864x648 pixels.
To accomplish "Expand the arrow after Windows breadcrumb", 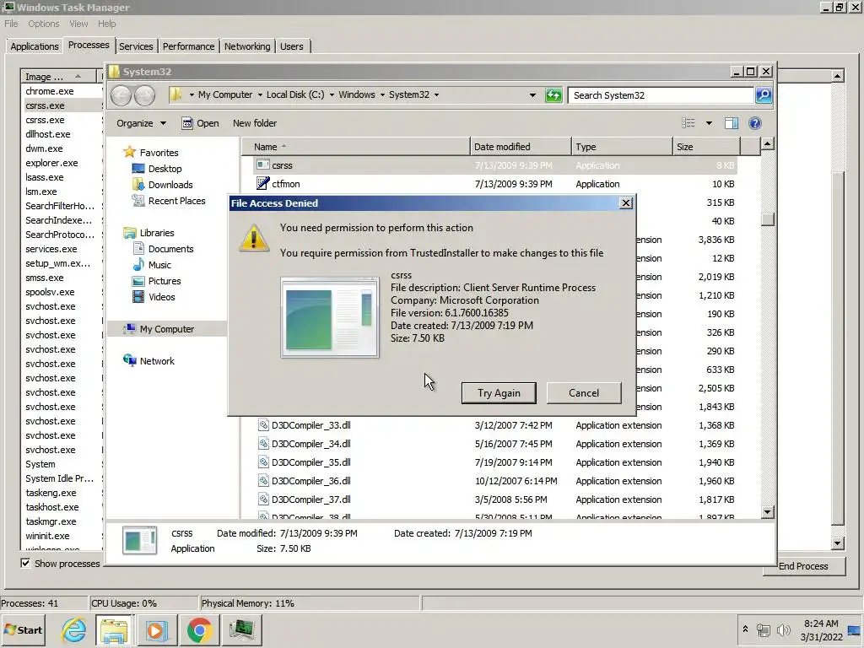I will pos(382,94).
